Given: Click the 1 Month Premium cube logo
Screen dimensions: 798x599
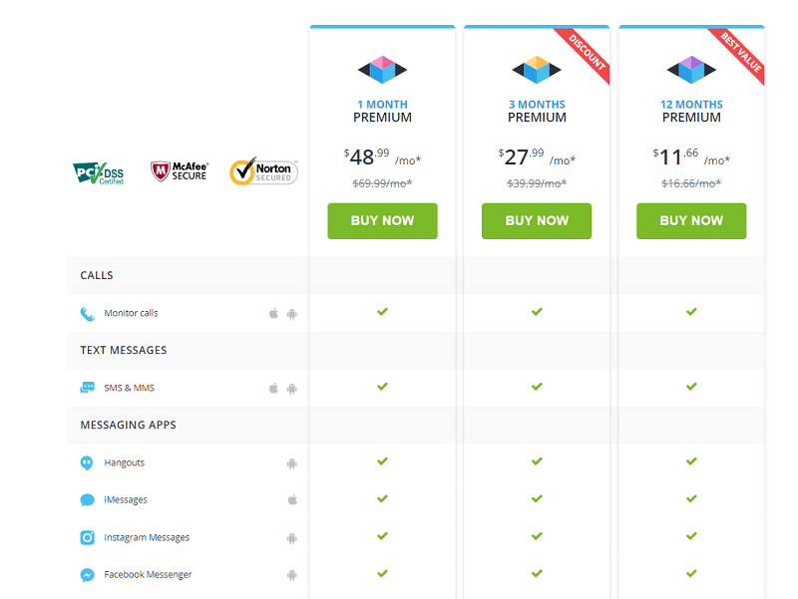Looking at the screenshot, I should pos(382,69).
